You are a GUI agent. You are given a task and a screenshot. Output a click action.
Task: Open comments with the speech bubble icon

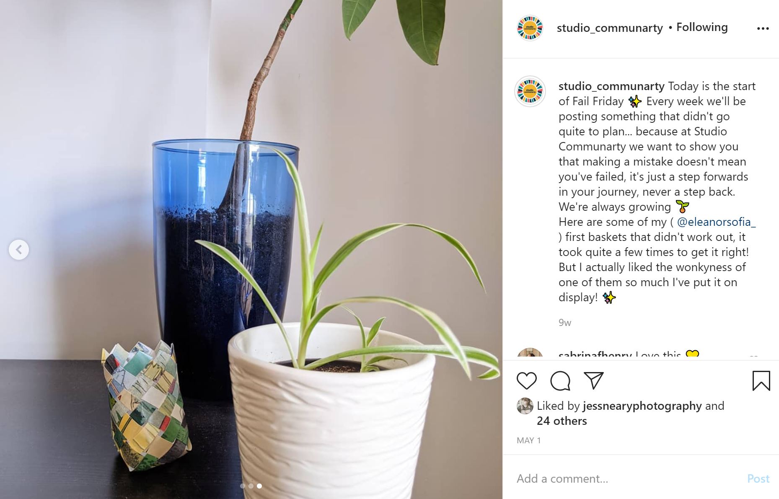560,381
